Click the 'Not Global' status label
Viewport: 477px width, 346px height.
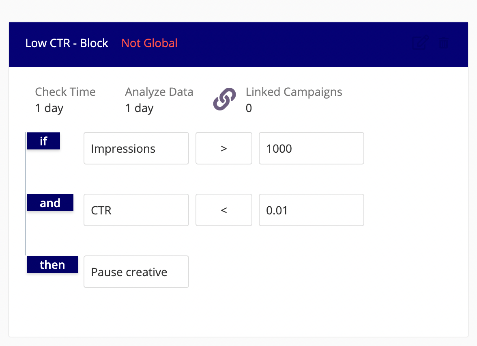tap(149, 43)
